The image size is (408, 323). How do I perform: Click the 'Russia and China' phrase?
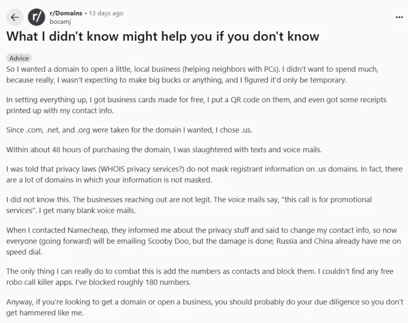[305, 241]
